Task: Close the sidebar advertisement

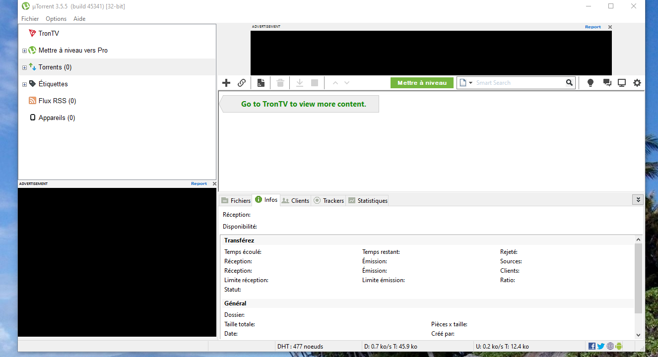Action: [214, 184]
